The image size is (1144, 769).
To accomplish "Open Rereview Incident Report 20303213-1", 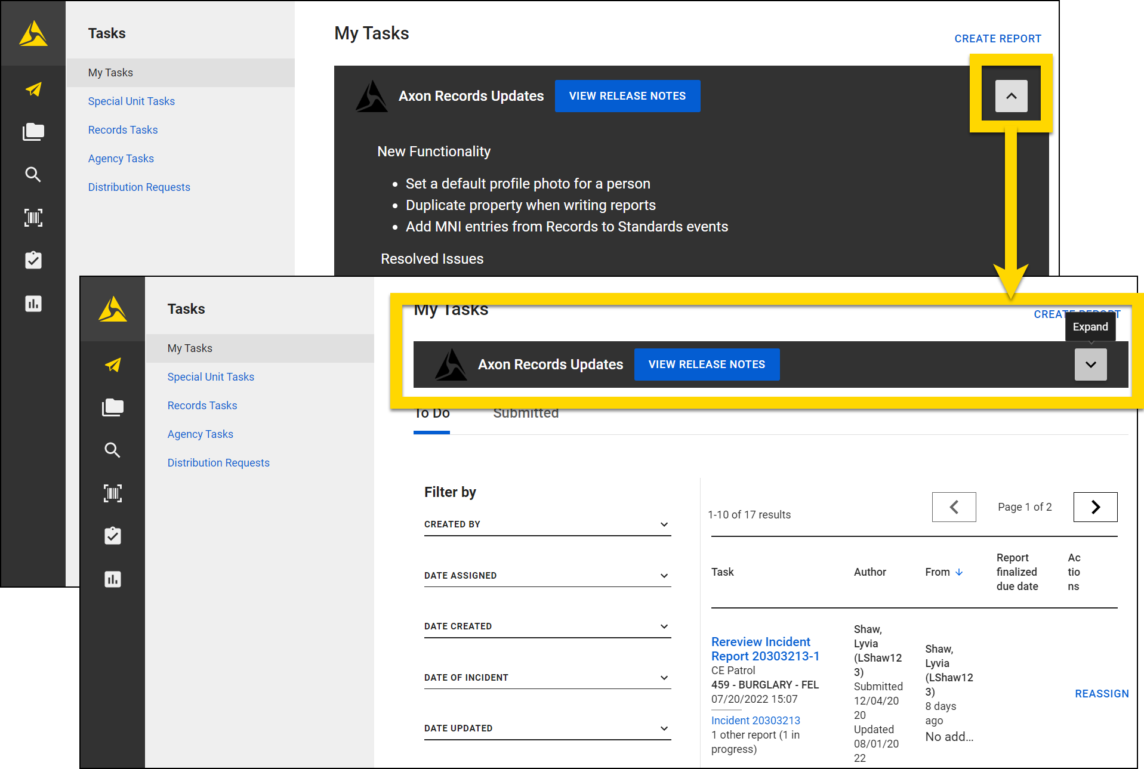I will pyautogui.click(x=766, y=648).
